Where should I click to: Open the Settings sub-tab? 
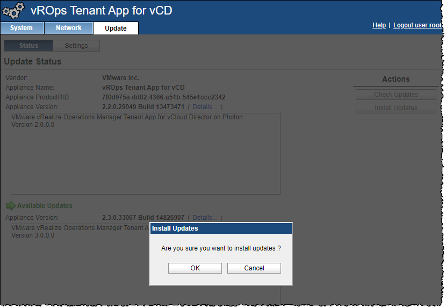76,46
